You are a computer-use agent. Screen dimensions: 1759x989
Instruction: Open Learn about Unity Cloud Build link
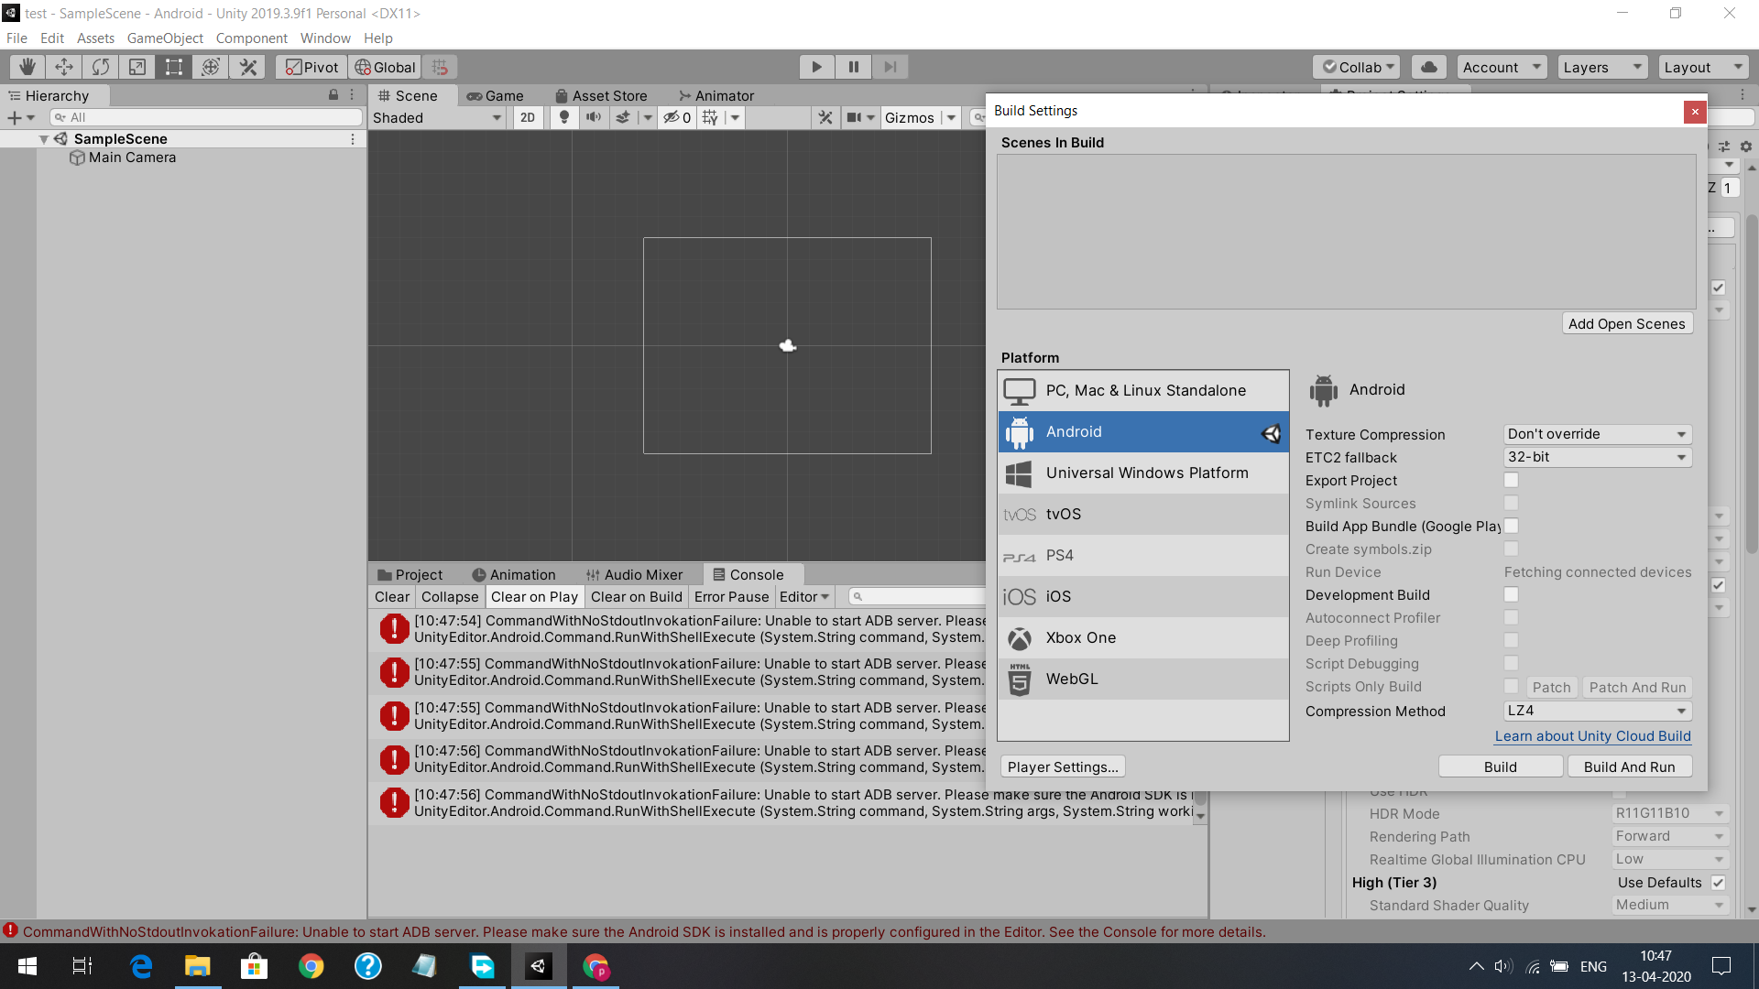point(1592,736)
